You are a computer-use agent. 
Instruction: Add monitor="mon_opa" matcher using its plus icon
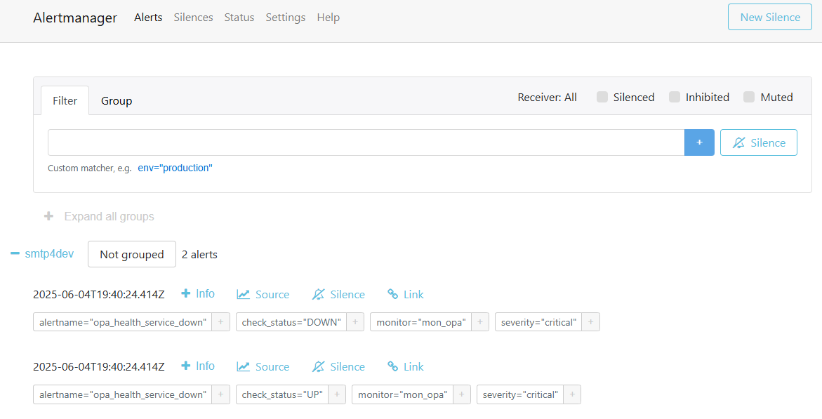[x=479, y=321]
